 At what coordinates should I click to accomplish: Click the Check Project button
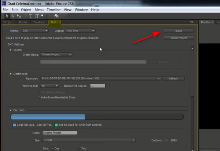(x=179, y=38)
